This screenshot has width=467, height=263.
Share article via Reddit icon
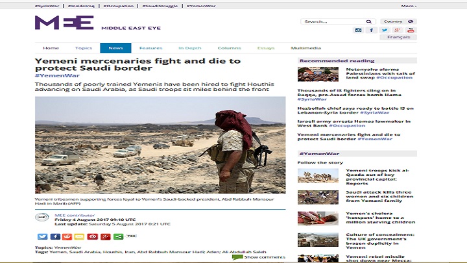67,236
